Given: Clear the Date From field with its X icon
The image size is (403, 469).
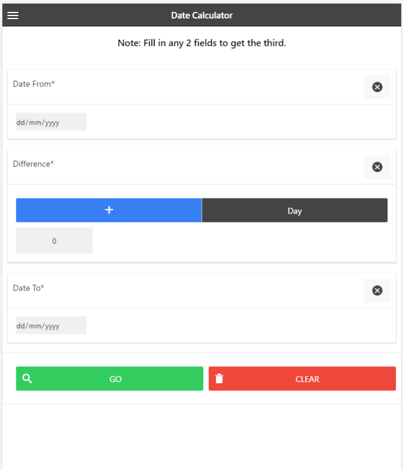Looking at the screenshot, I should (377, 87).
